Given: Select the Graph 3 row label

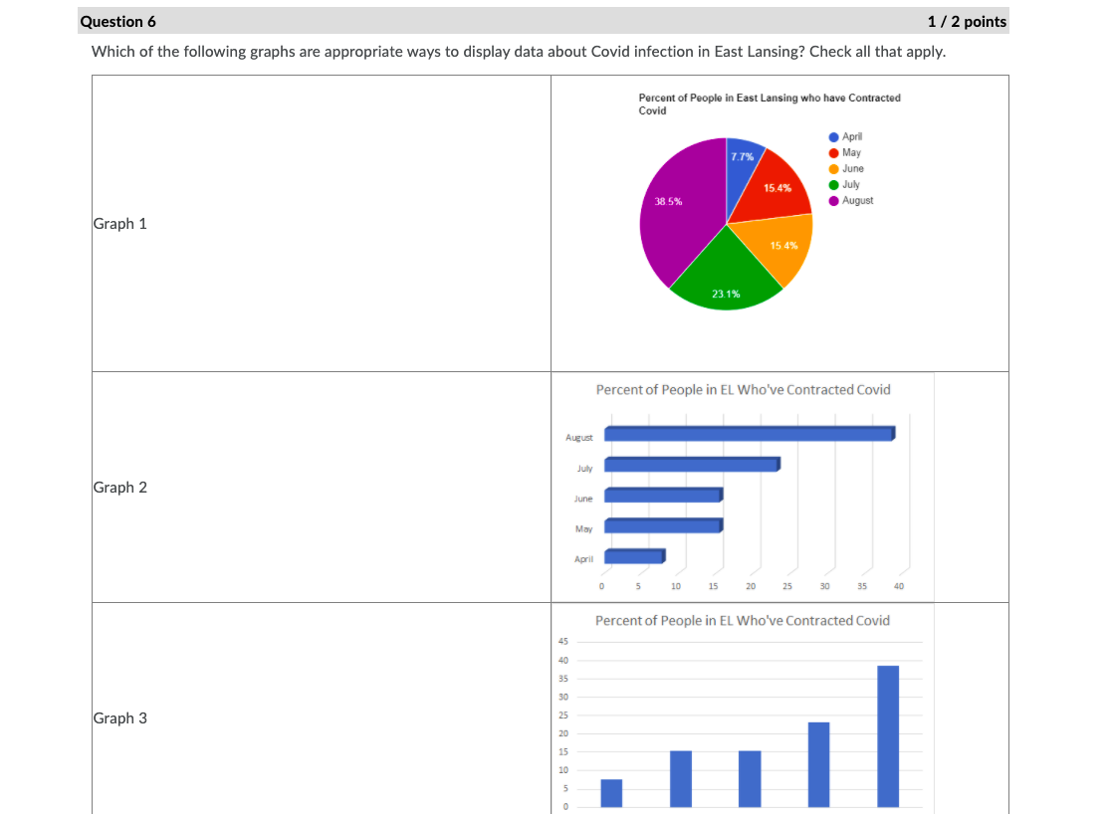Looking at the screenshot, I should pyautogui.click(x=119, y=717).
